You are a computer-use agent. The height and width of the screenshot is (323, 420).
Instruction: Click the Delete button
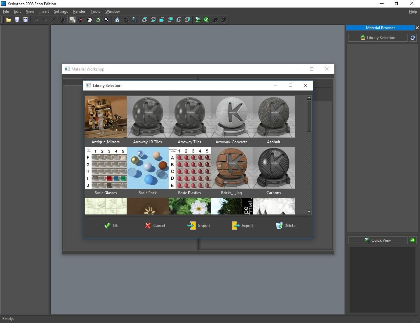[286, 226]
